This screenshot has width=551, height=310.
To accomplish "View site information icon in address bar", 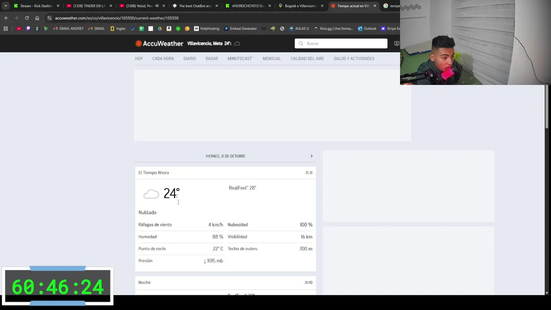I will [x=50, y=18].
